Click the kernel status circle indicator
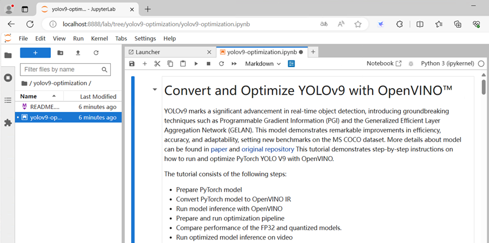The image size is (489, 243). (x=481, y=64)
